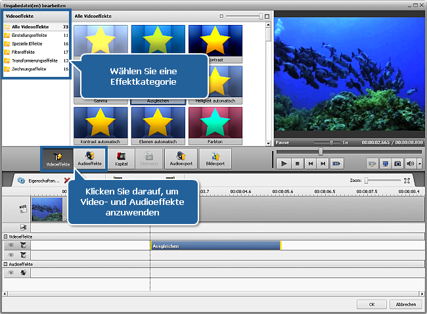
Task: Expand the volume options arrow beside the speaker
Action: [x=419, y=163]
